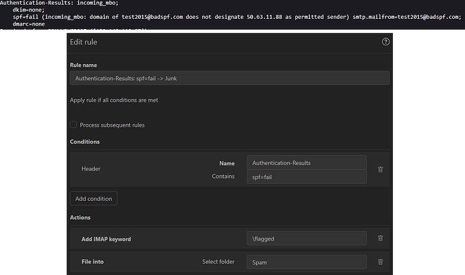The image size is (465, 275).
Task: Select the File into action label
Action: (92, 262)
